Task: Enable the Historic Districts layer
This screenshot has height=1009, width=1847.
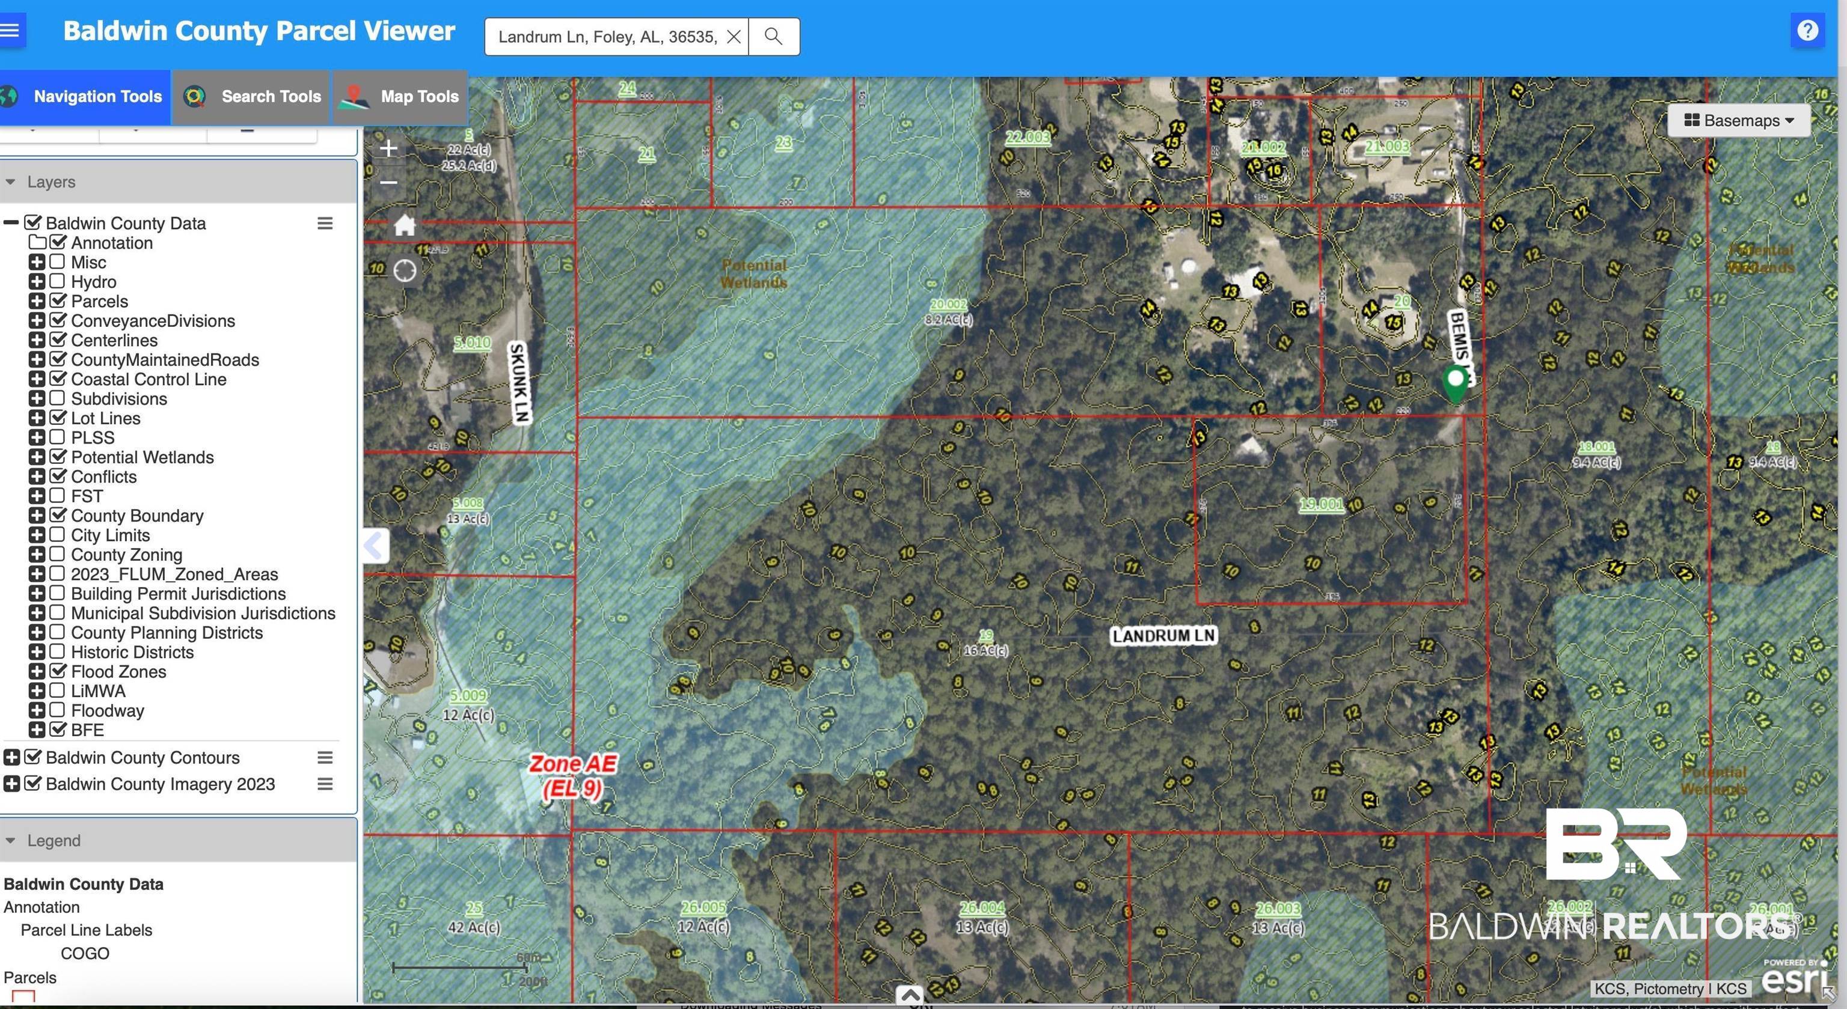Action: click(57, 651)
